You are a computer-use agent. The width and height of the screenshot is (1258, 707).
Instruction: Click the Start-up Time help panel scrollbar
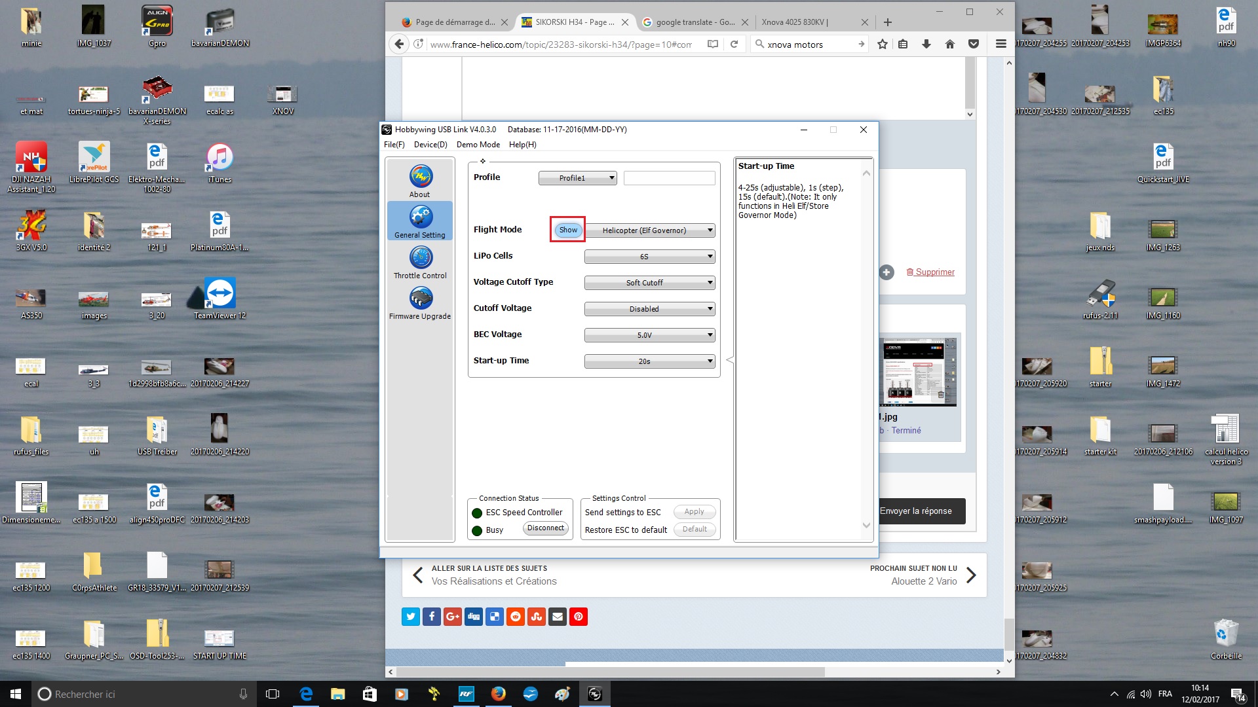pyautogui.click(x=866, y=350)
